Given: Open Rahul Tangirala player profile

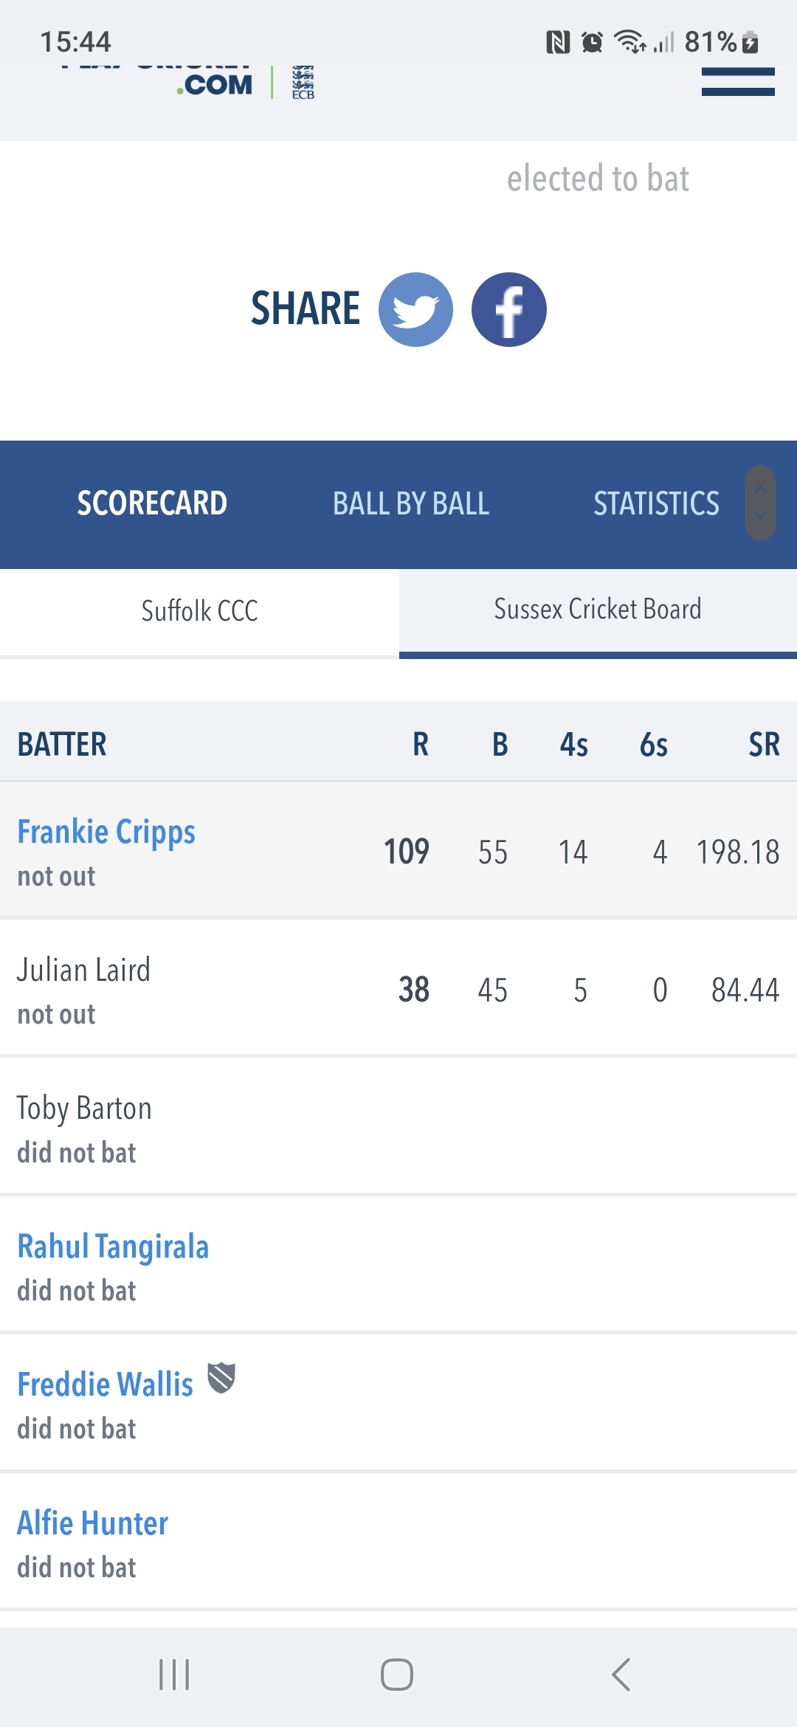Looking at the screenshot, I should click(x=113, y=1247).
